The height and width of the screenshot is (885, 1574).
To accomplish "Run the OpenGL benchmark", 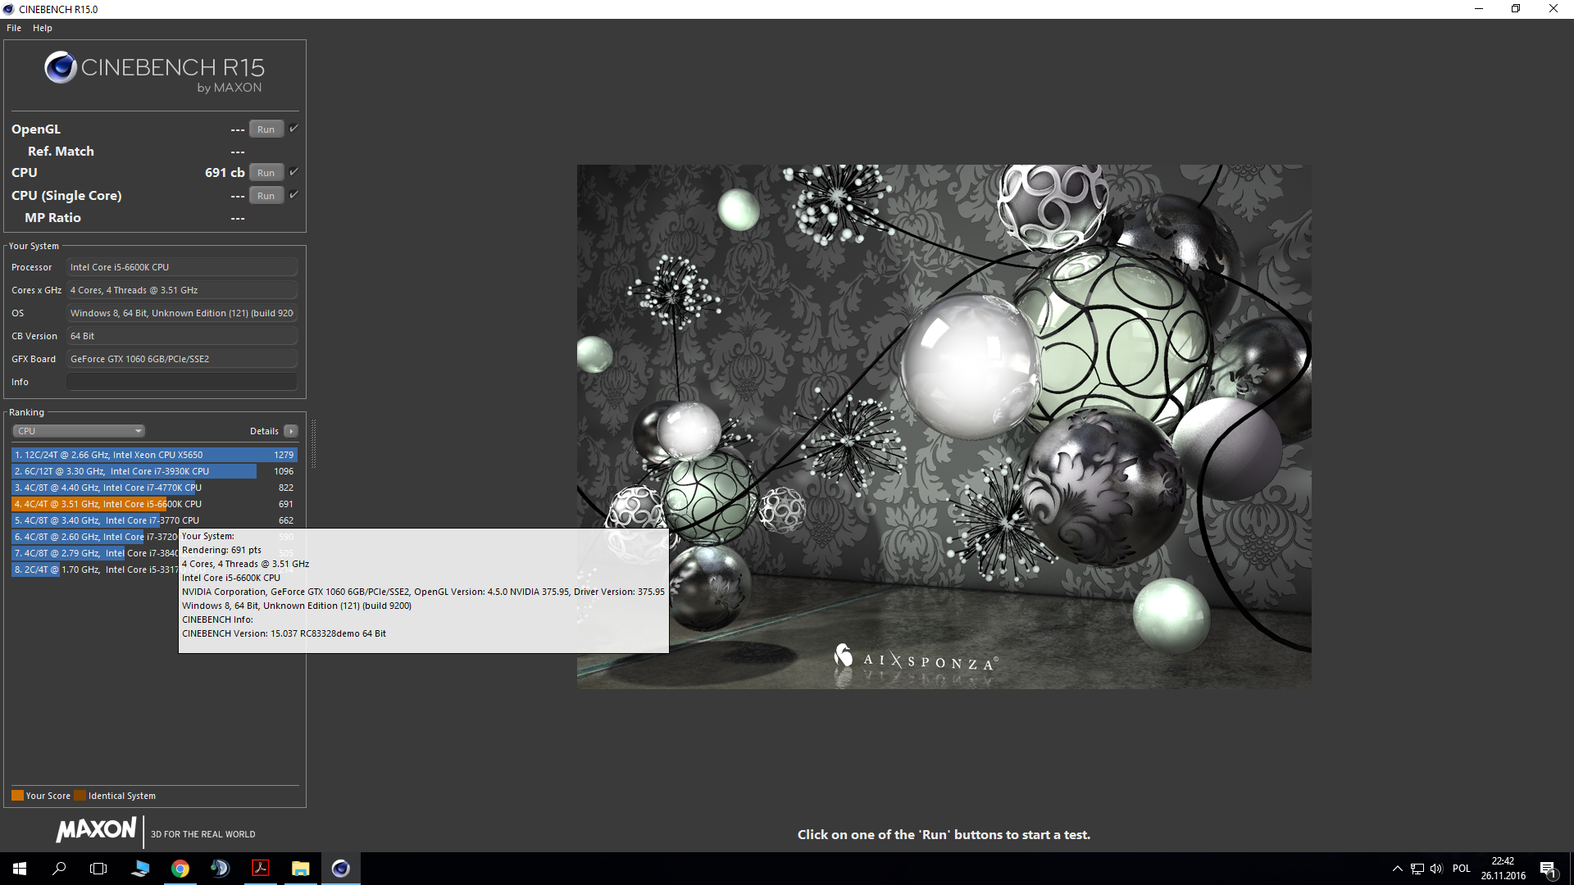I will (x=266, y=129).
